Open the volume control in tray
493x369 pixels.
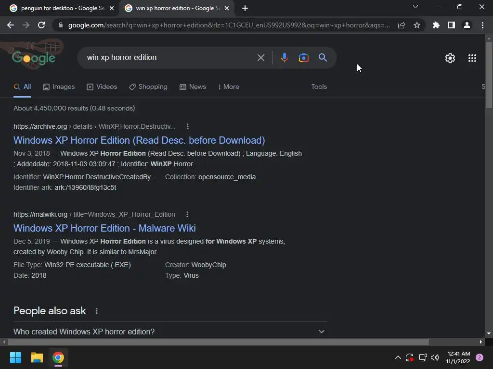[435, 357]
